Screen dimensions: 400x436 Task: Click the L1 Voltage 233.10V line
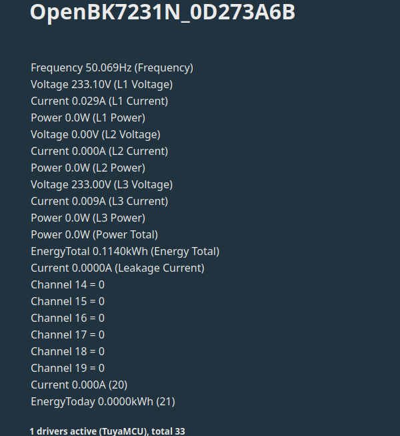pos(101,85)
